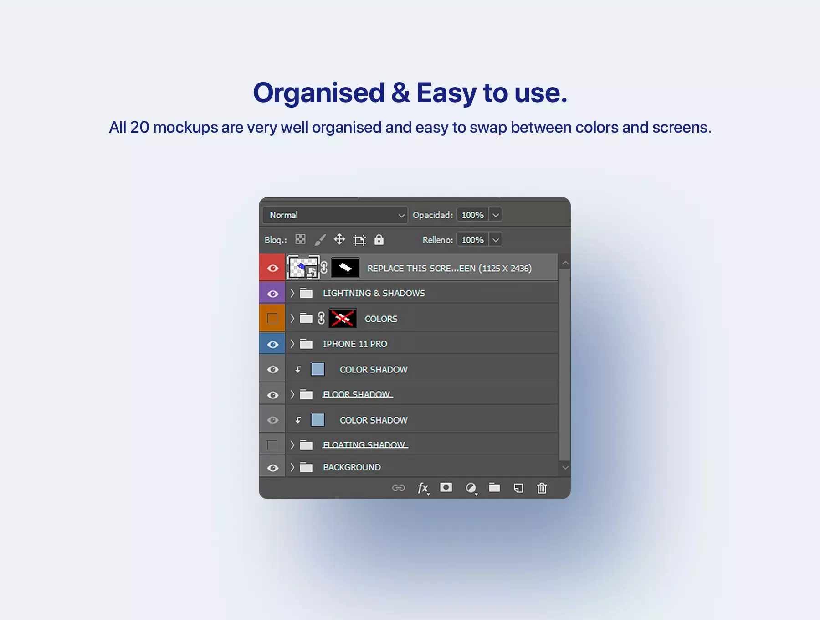Click folder icon of BACKGROUND group
The height and width of the screenshot is (620, 820).
tap(306, 467)
